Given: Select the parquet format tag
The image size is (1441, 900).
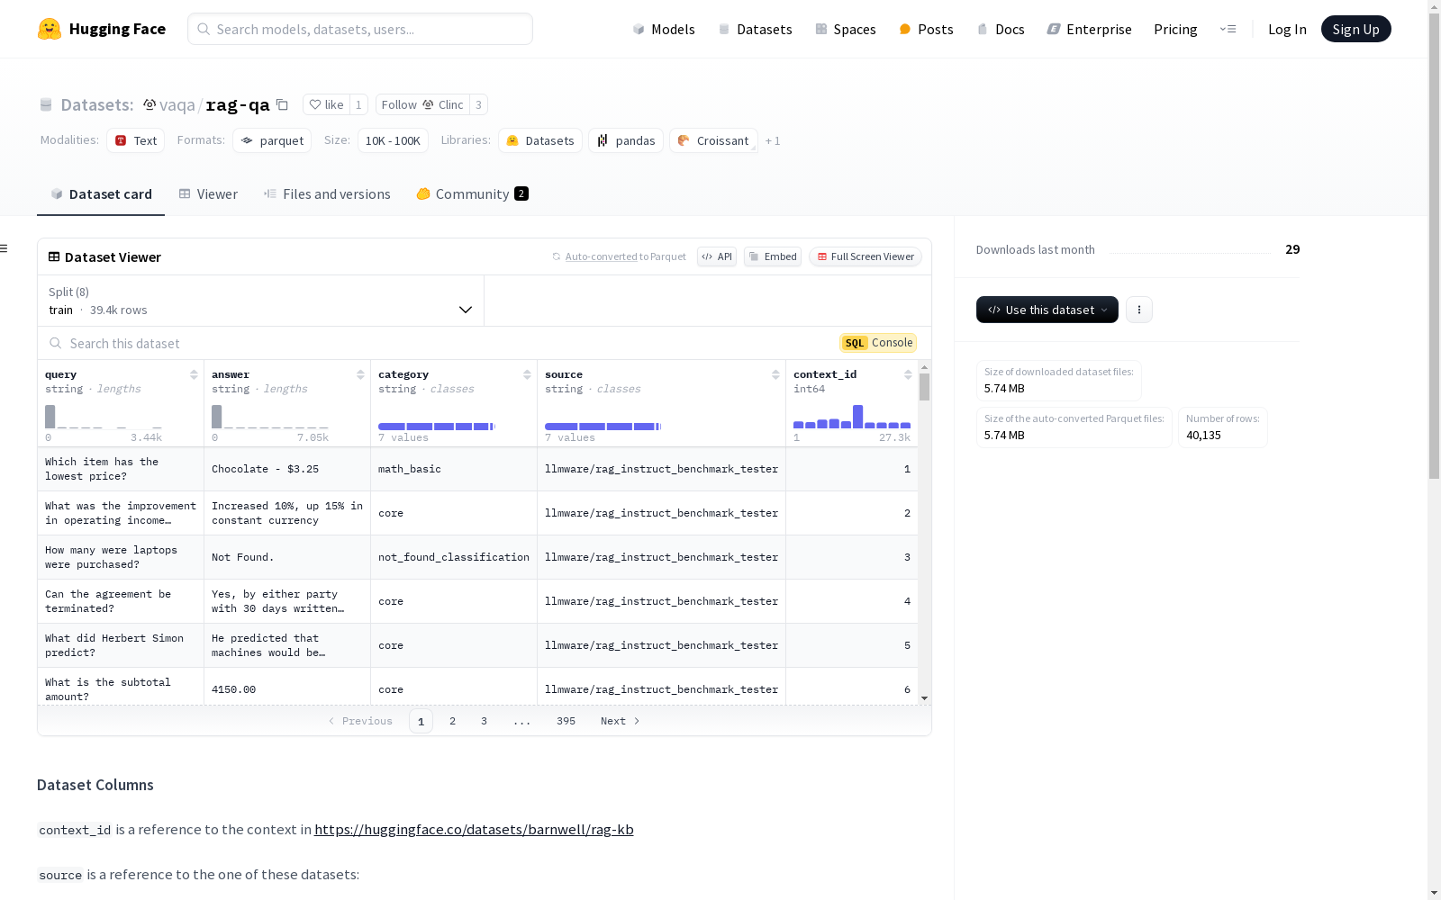Looking at the screenshot, I should pyautogui.click(x=272, y=140).
